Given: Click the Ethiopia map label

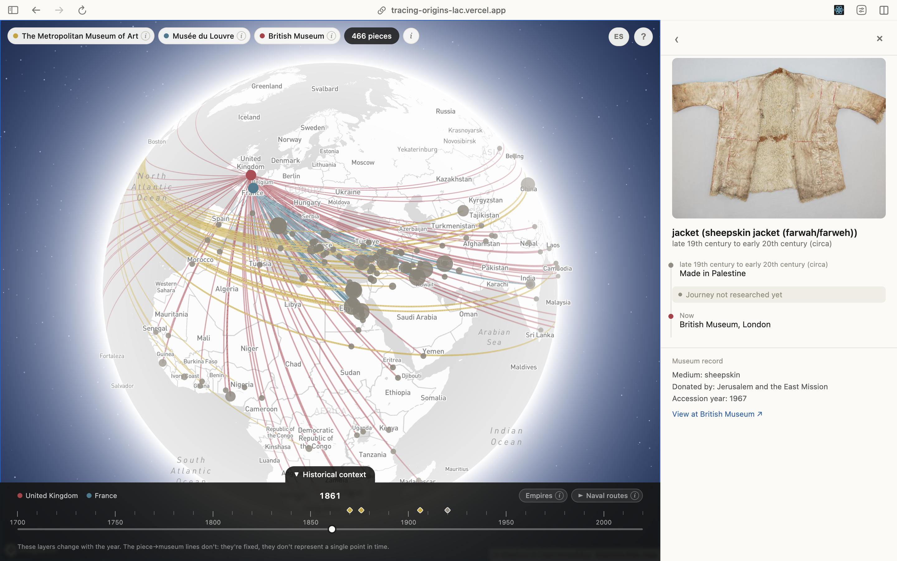Looking at the screenshot, I should pos(397,393).
